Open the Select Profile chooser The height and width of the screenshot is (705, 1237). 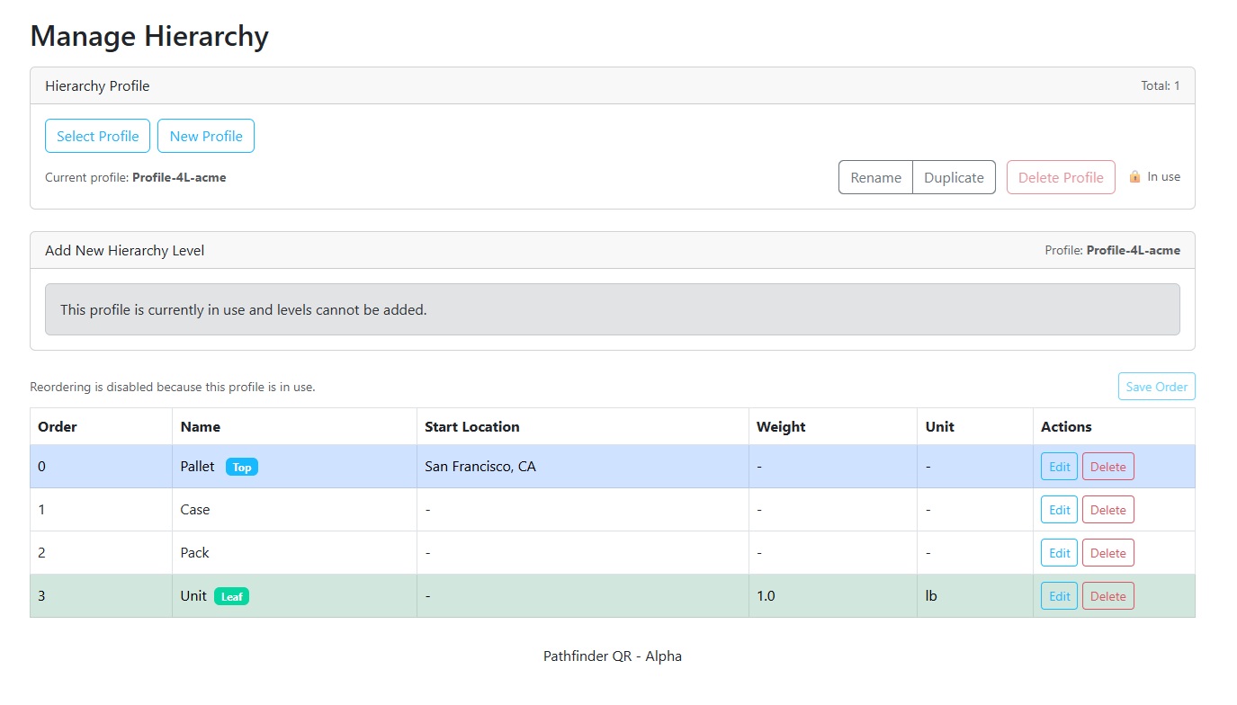[97, 136]
